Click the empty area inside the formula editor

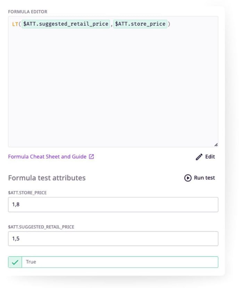(x=113, y=87)
